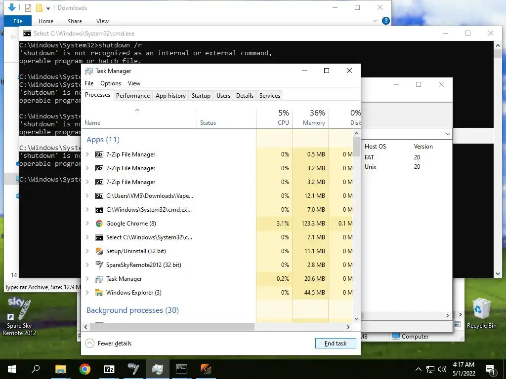Sort processes by the CPU column
The image size is (506, 379).
tap(274, 117)
